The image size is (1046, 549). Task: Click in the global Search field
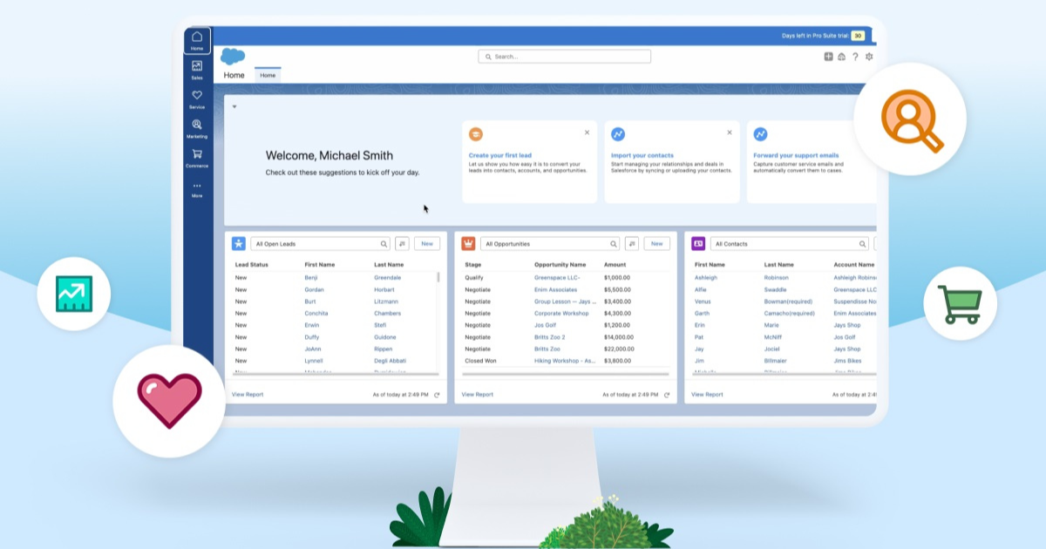[565, 57]
